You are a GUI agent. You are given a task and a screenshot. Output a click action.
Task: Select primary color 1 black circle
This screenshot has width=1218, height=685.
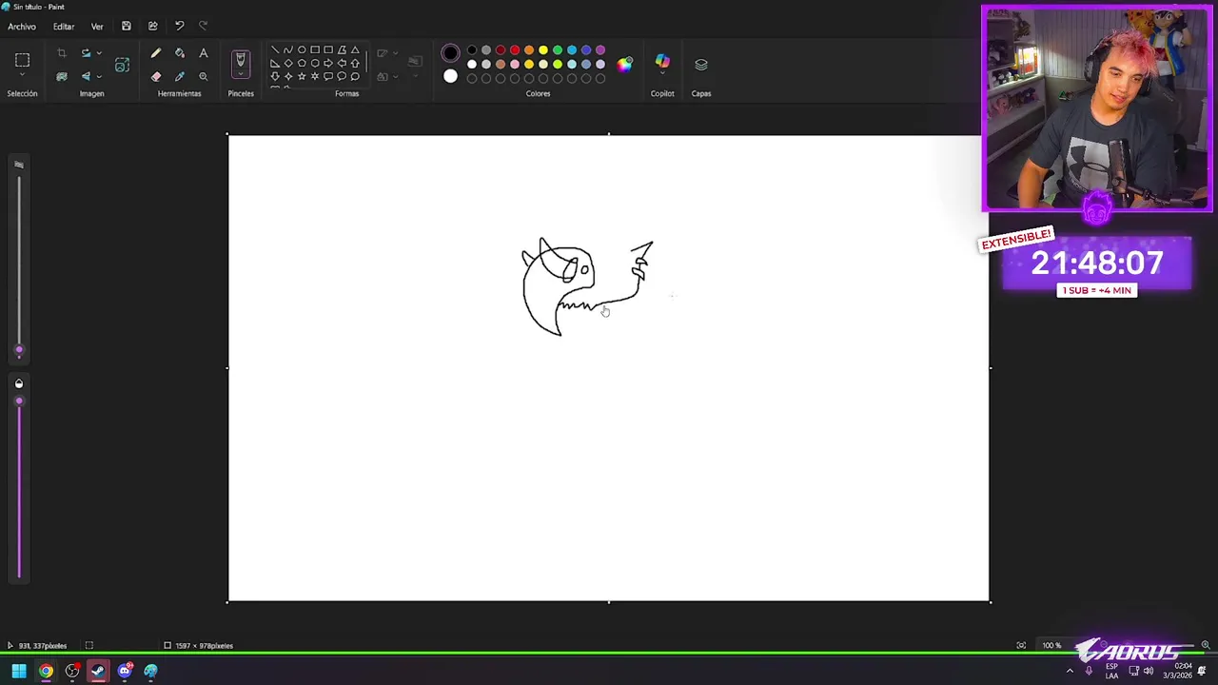(x=450, y=53)
